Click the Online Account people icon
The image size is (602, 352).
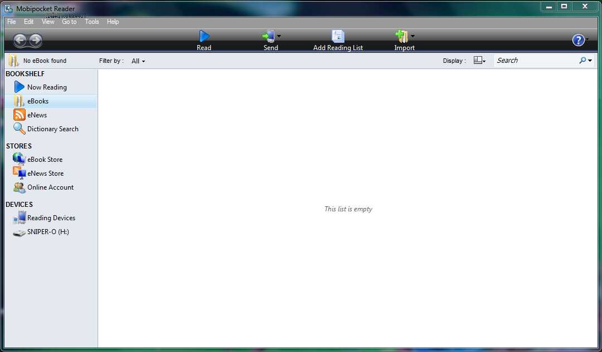point(19,187)
